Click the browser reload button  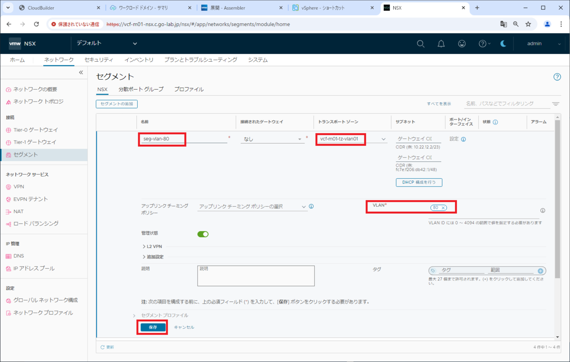click(x=37, y=24)
